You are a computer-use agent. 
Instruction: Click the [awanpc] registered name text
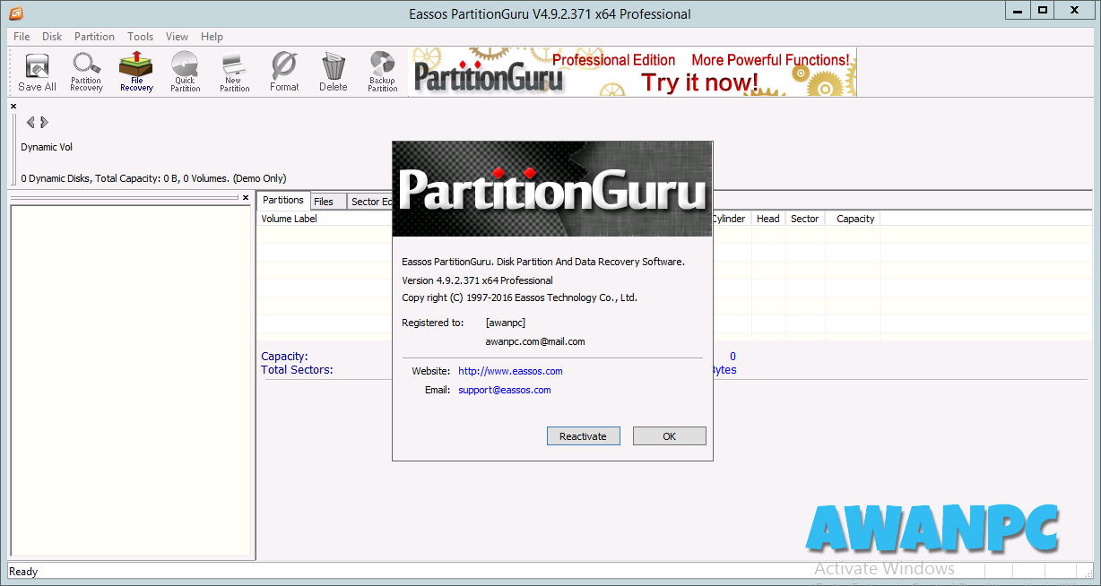pyautogui.click(x=505, y=323)
